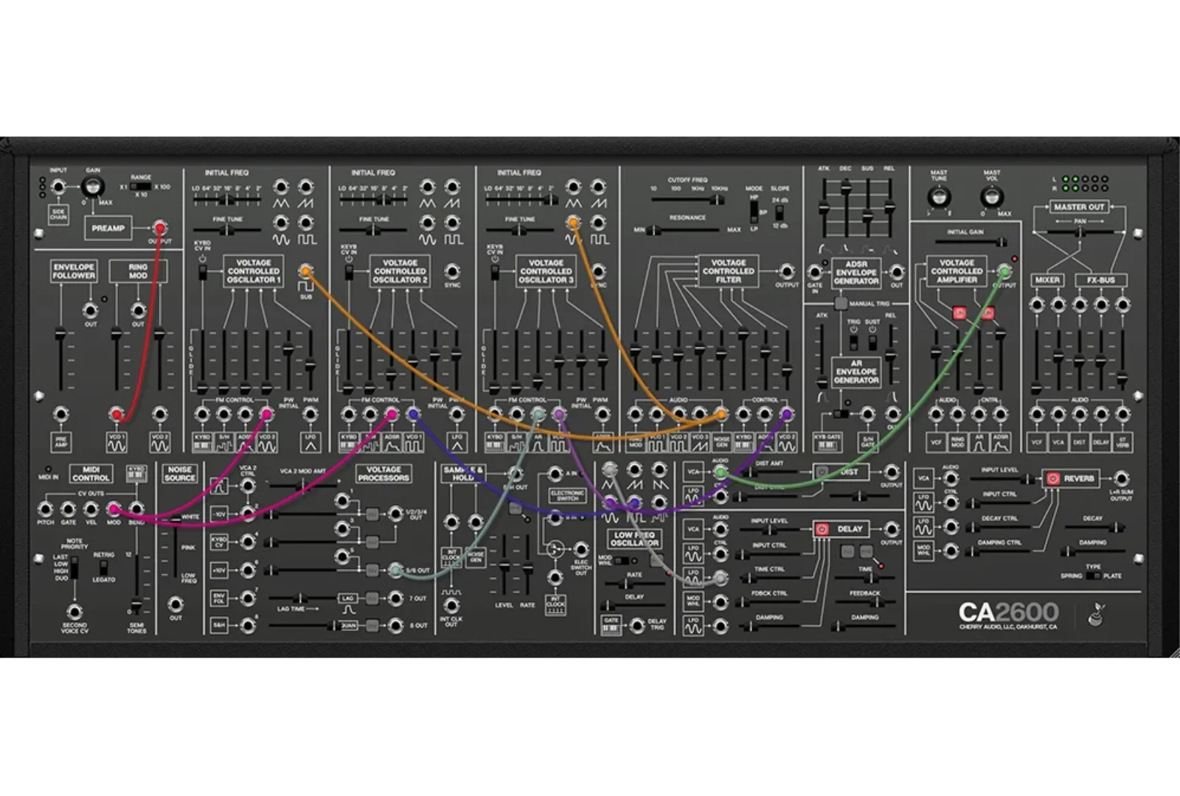Click the QUAN processor square button

pos(372,625)
